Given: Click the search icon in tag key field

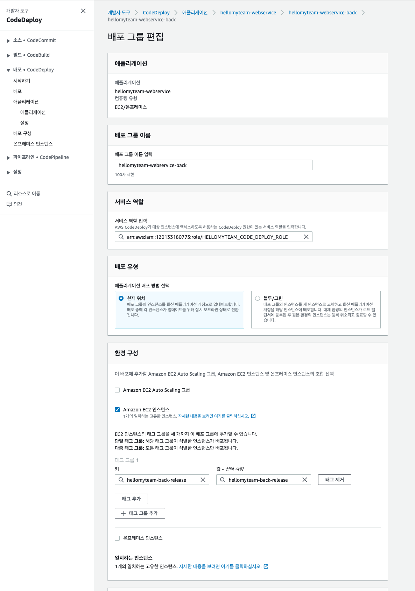Looking at the screenshot, I should [x=121, y=480].
